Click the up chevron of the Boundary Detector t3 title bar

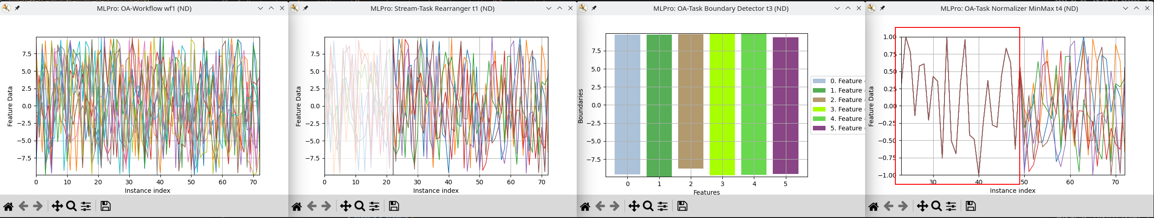pyautogui.click(x=848, y=8)
